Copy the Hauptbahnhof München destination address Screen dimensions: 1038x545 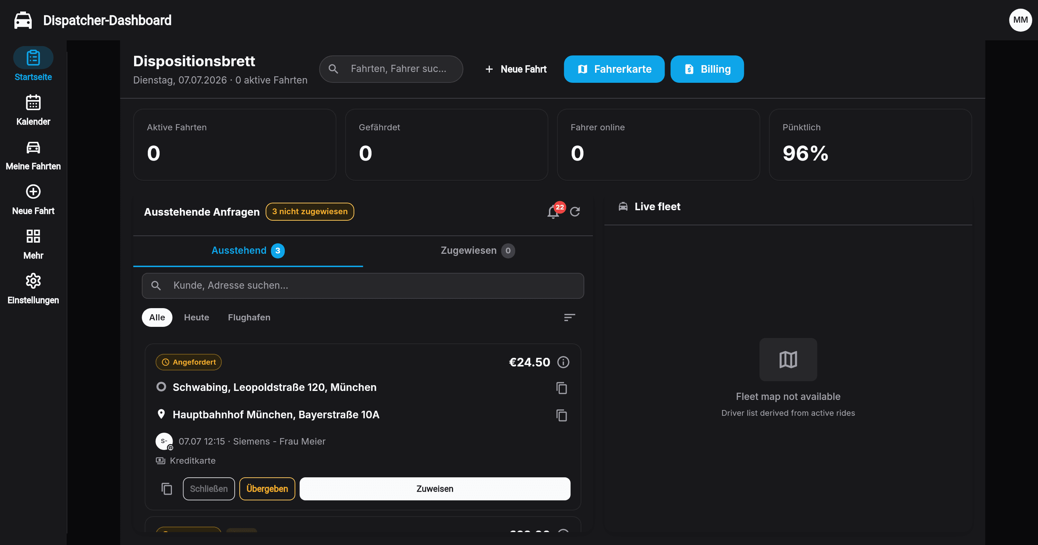pos(561,415)
